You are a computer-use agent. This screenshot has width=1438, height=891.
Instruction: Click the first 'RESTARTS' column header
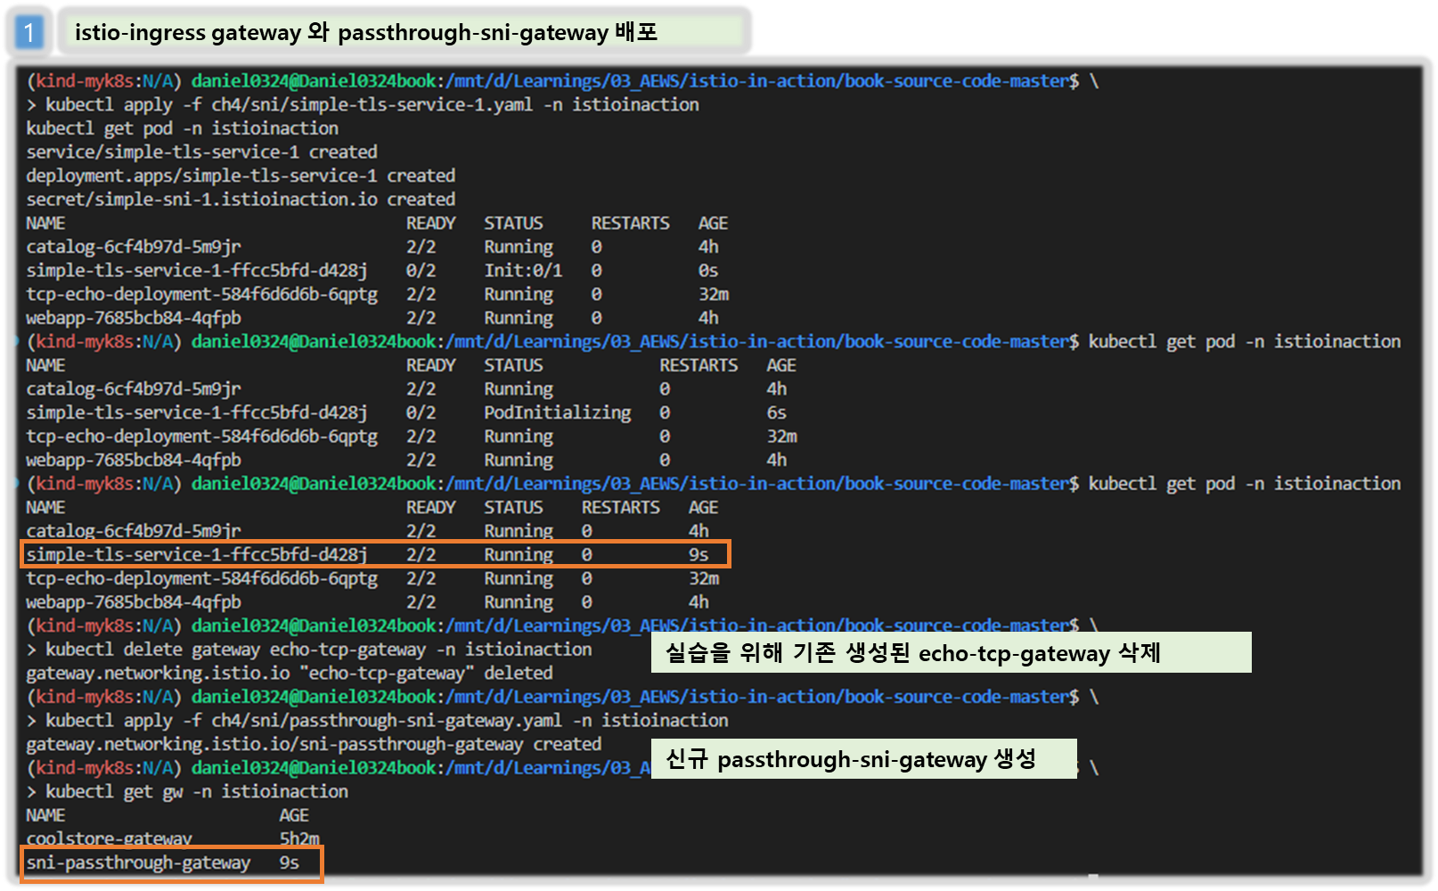coord(631,223)
